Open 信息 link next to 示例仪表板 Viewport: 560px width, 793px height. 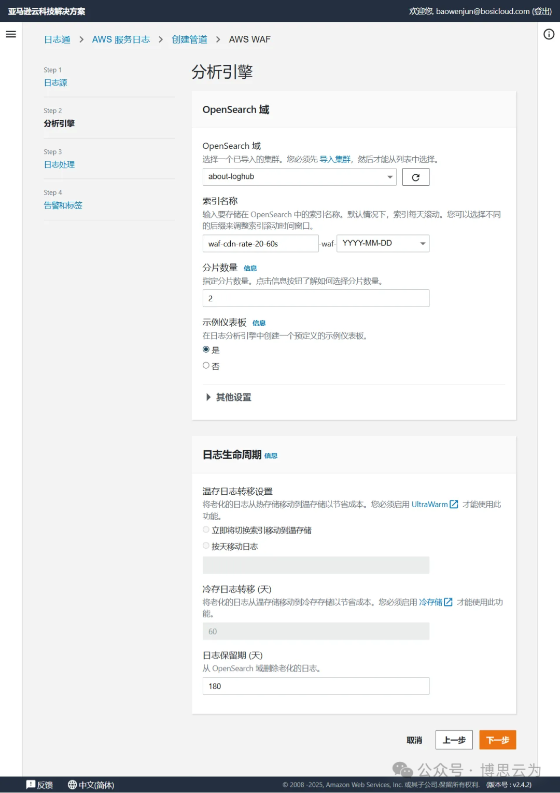pyautogui.click(x=259, y=323)
